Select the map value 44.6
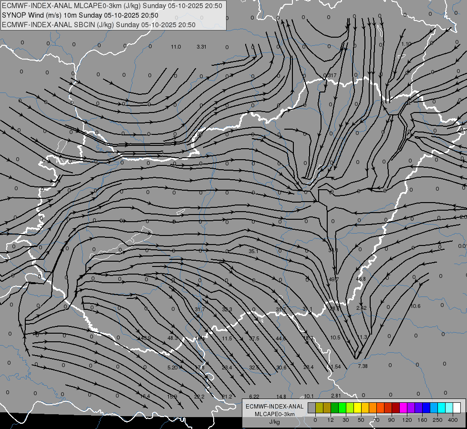The image size is (467, 429). (x=281, y=338)
